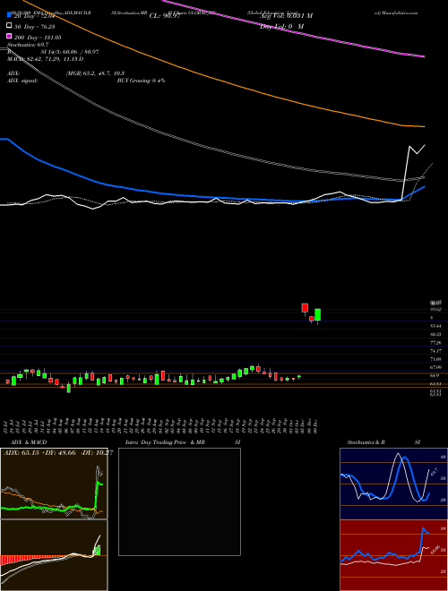
Task: Click inside the empty Intra Day chart box
Action: 179,501
